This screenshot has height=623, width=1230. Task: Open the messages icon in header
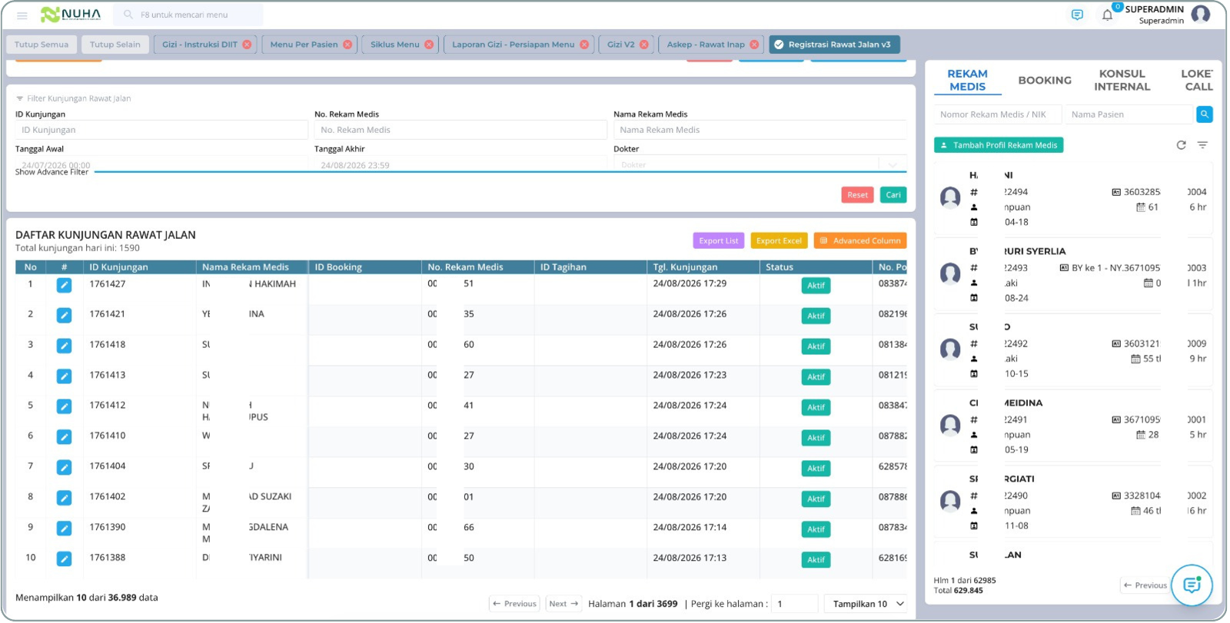pos(1077,15)
